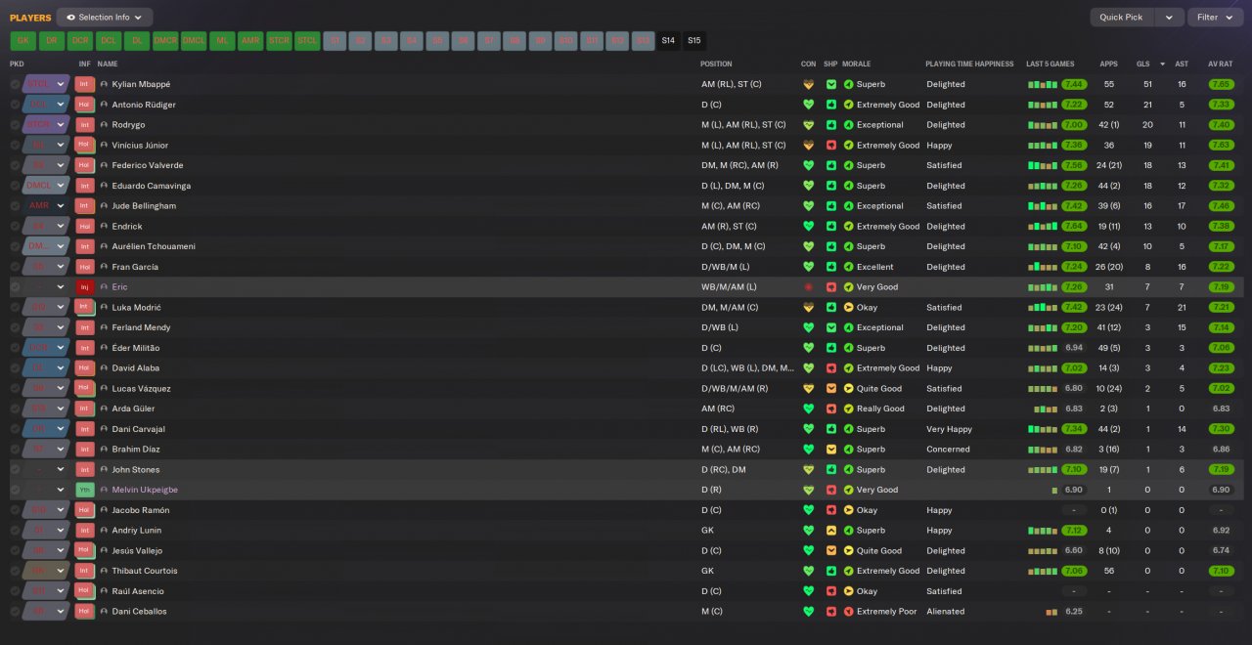
Task: Click Éder Militão's condition heart icon
Action: (x=808, y=348)
